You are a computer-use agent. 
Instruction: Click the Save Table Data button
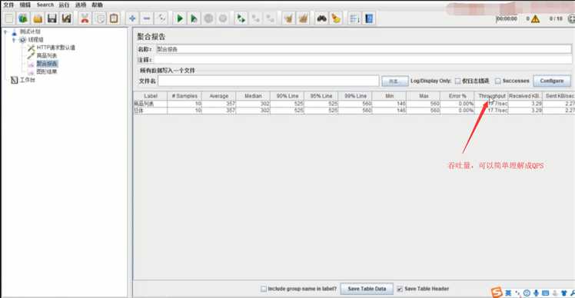tap(367, 289)
